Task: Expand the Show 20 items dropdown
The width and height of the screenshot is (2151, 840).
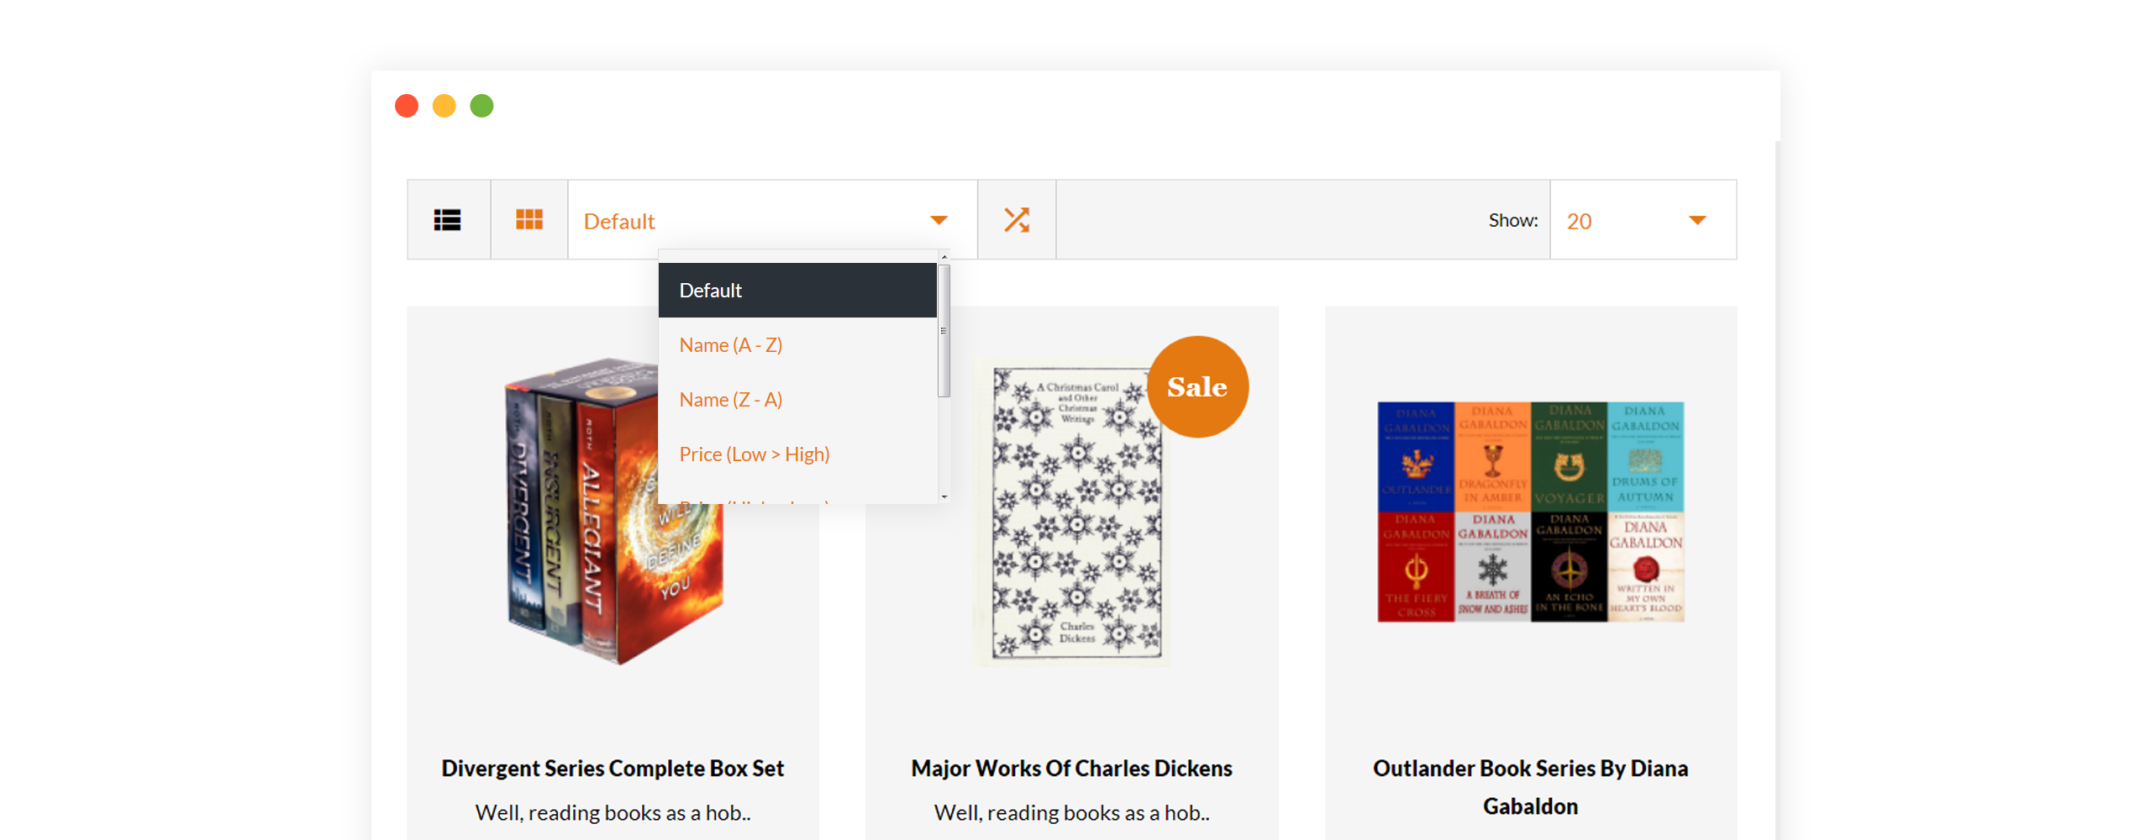Action: pos(1643,220)
